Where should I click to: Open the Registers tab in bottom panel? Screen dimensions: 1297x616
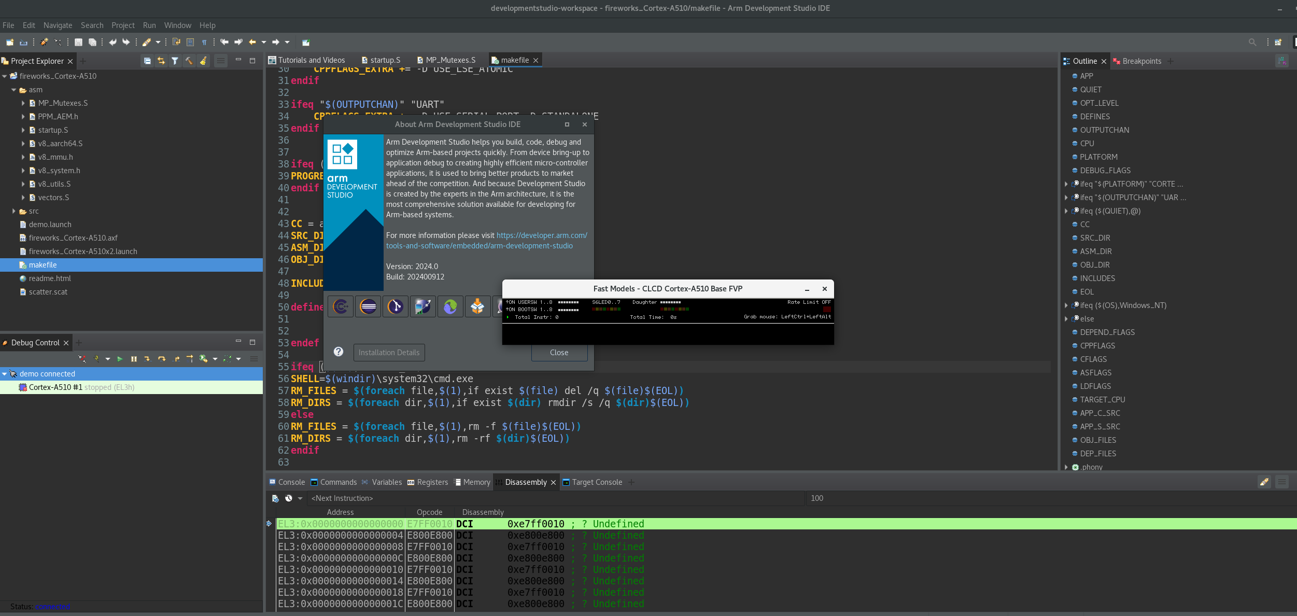point(428,482)
